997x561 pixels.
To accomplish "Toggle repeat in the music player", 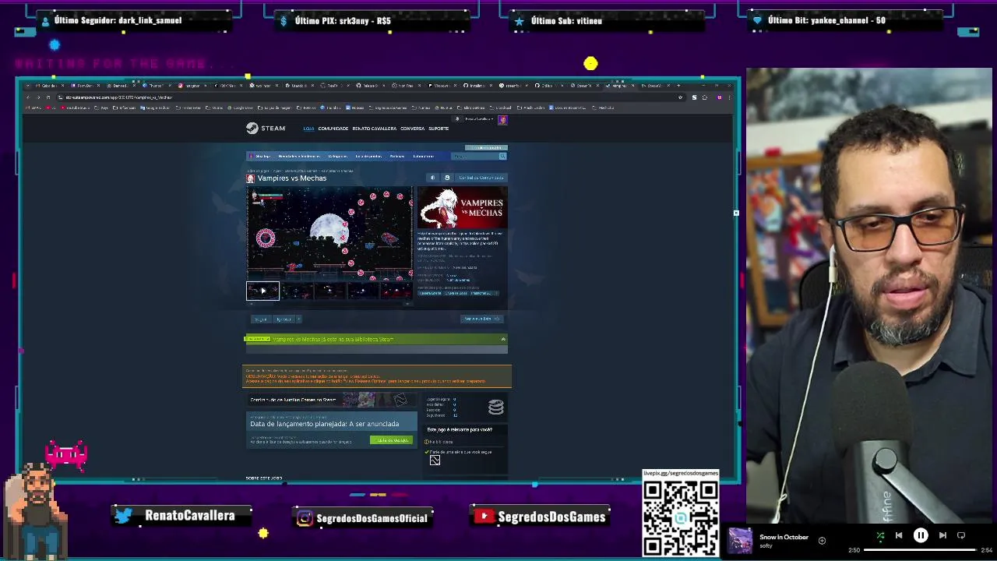I will point(961,535).
